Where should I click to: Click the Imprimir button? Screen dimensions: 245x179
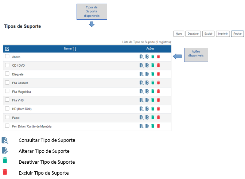[x=222, y=34]
